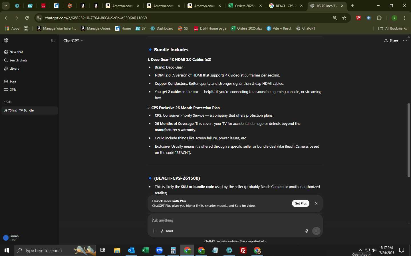The image size is (411, 256).
Task: Click the page vertical scrollbar thumb
Action: [x=409, y=140]
